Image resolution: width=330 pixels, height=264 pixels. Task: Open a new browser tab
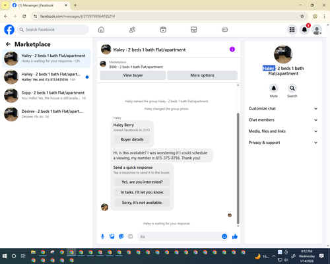[x=75, y=5]
